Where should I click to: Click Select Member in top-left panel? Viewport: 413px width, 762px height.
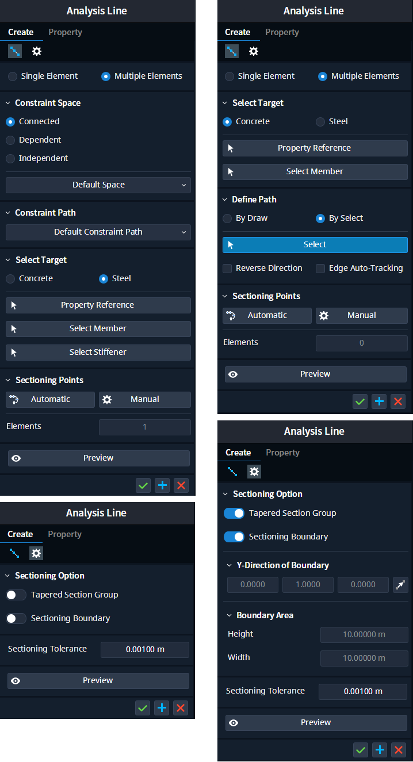[98, 328]
